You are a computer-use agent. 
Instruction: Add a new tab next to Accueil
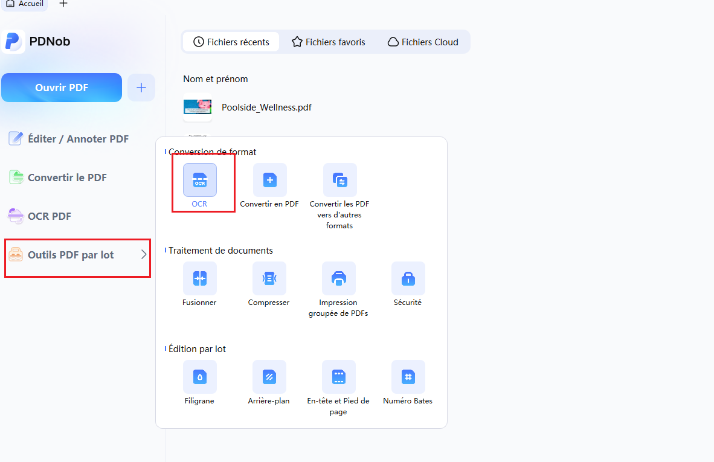click(63, 4)
